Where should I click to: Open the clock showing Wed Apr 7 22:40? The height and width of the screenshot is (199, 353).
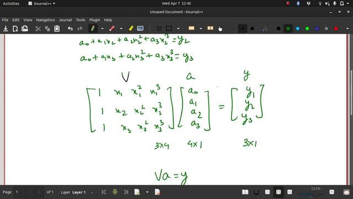coord(176,3)
